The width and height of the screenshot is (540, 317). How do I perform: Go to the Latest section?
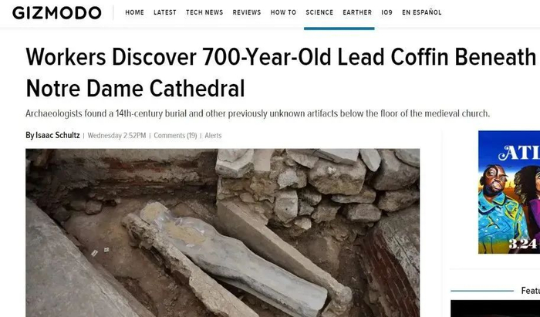(165, 12)
